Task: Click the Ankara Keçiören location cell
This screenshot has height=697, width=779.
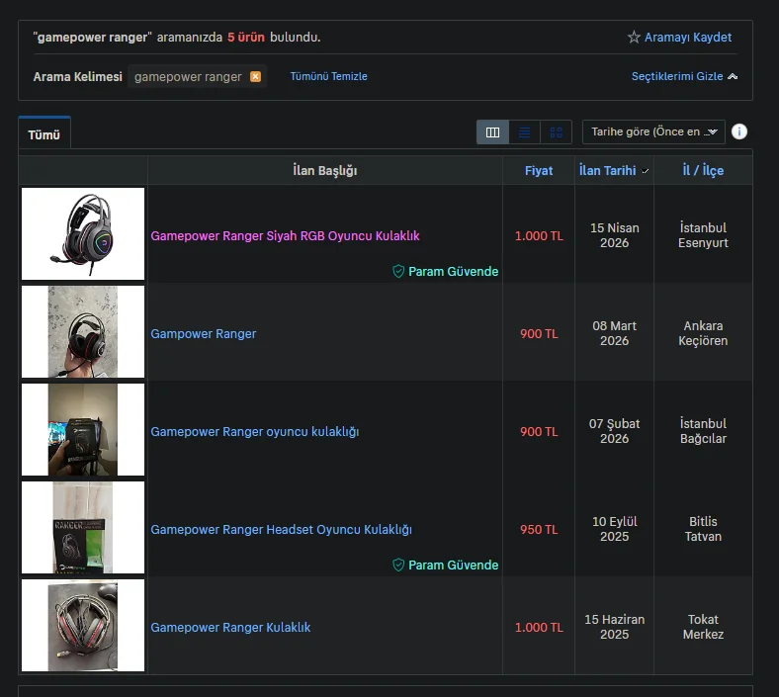Action: 703,333
